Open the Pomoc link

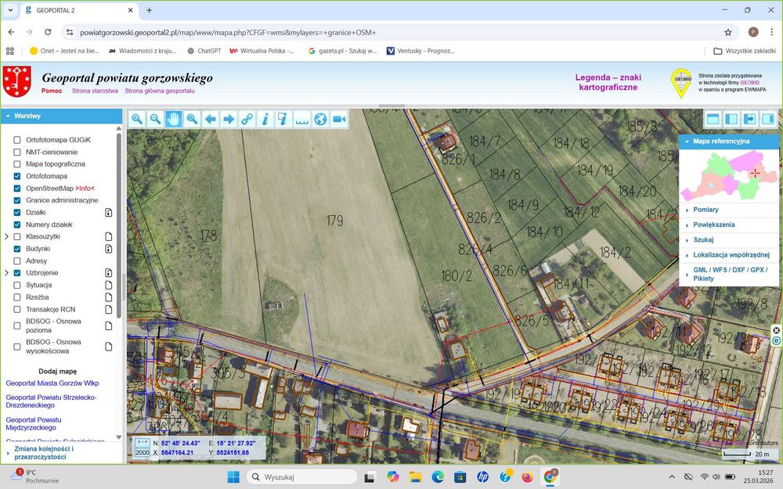(x=52, y=91)
